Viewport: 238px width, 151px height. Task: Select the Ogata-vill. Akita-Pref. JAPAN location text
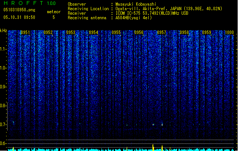tap(169, 9)
